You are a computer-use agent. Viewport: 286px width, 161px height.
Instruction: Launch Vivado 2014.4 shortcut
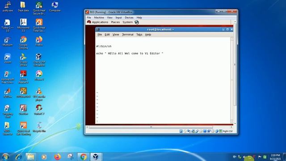click(23, 60)
